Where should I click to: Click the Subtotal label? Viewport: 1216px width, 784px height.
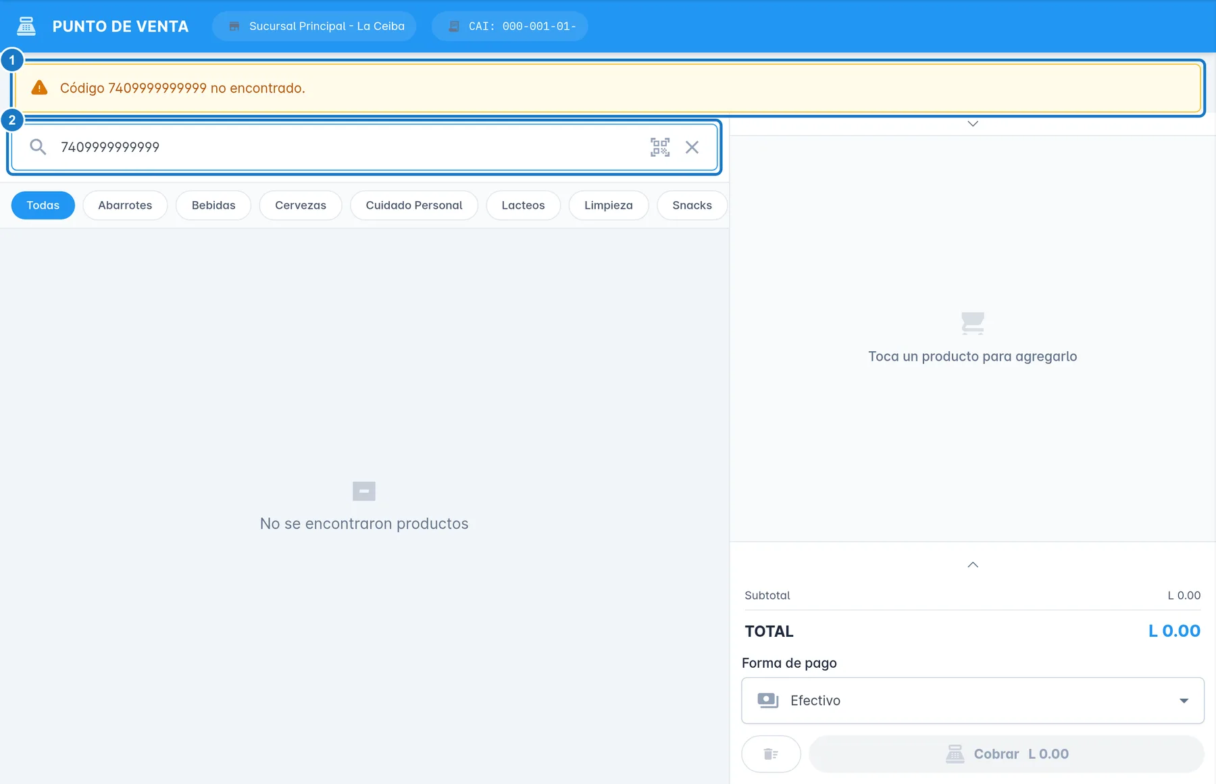(767, 596)
